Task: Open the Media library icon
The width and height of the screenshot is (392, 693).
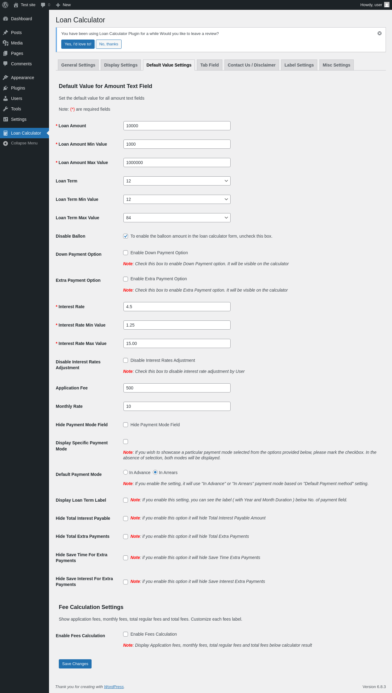Action: tap(6, 43)
